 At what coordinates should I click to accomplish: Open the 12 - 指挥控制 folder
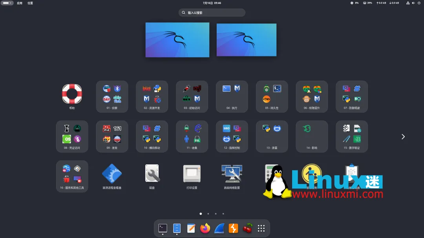(x=232, y=136)
